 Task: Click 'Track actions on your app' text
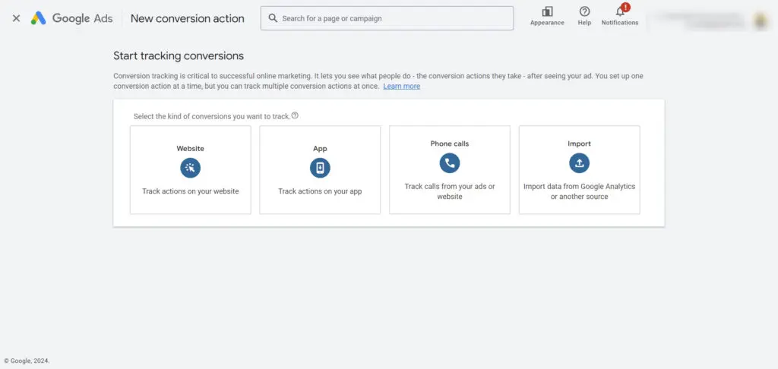[x=320, y=191]
